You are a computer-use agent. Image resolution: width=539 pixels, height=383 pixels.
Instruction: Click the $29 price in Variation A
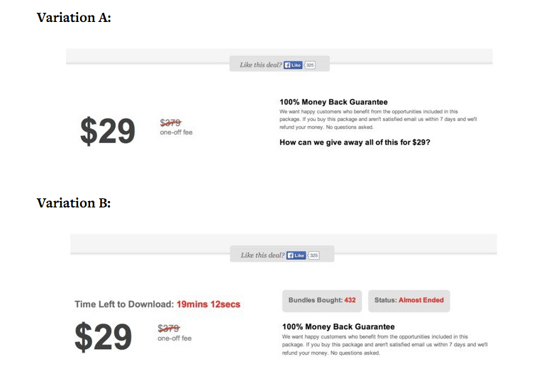pos(108,131)
